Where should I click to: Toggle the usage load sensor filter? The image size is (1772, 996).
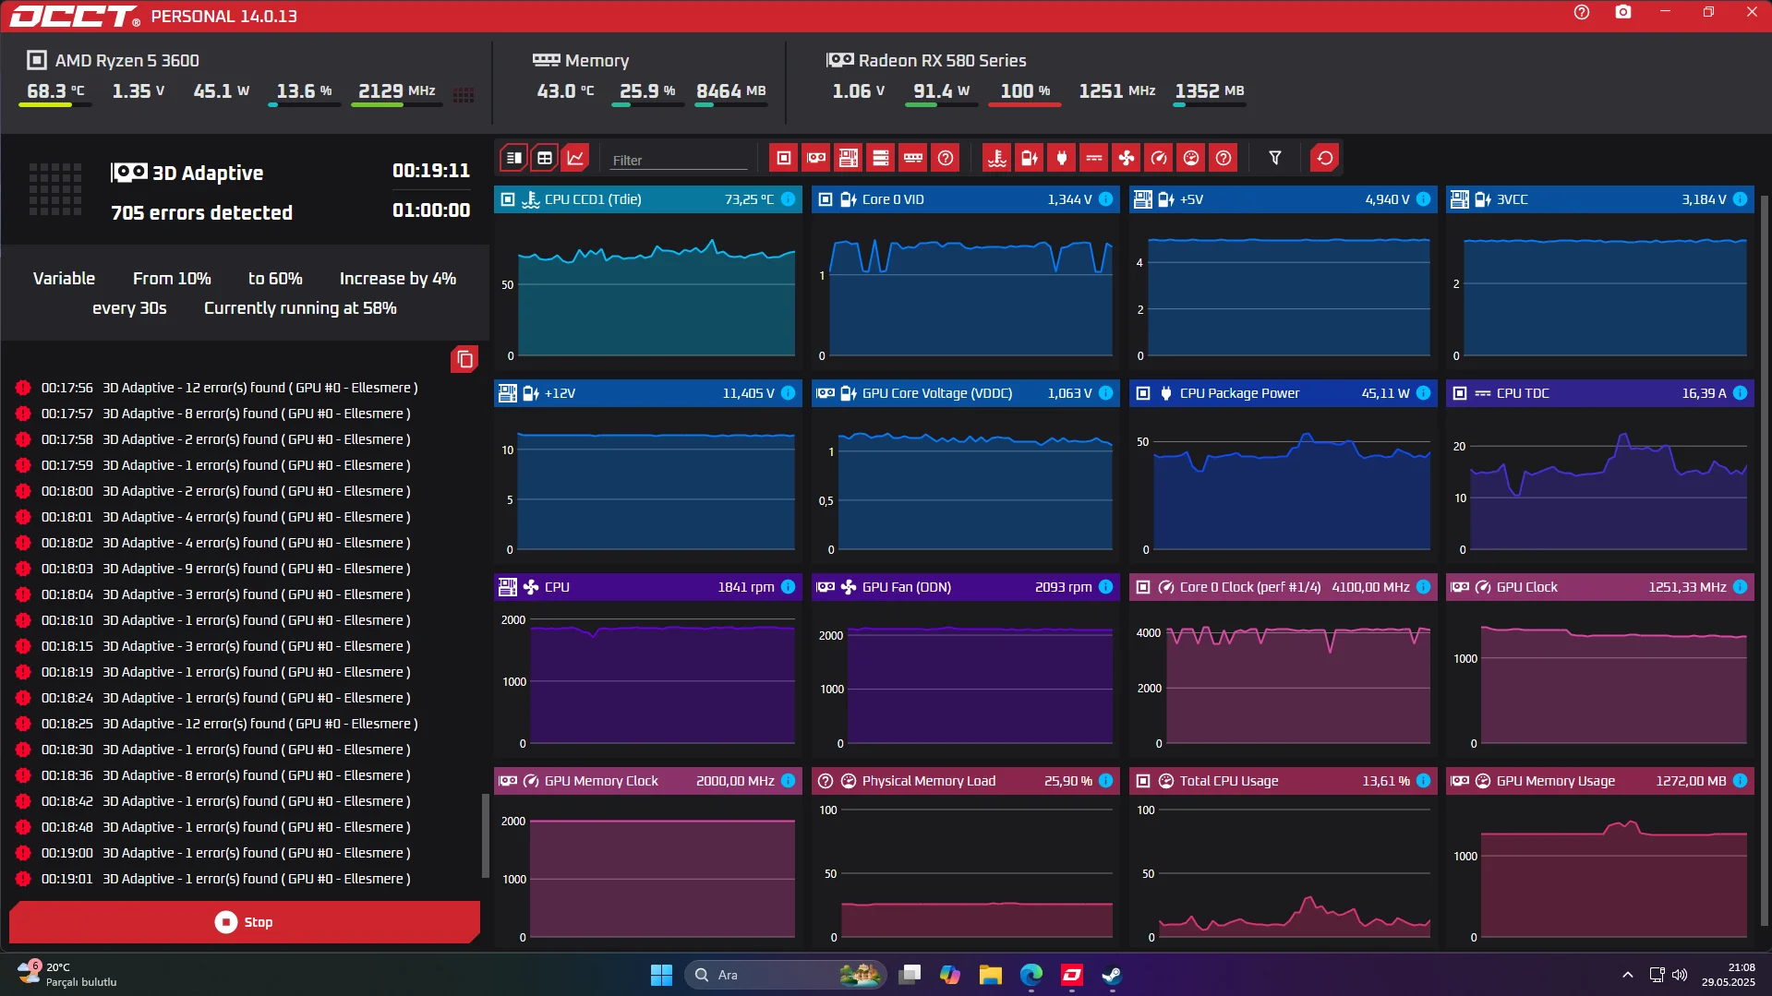pos(1191,158)
